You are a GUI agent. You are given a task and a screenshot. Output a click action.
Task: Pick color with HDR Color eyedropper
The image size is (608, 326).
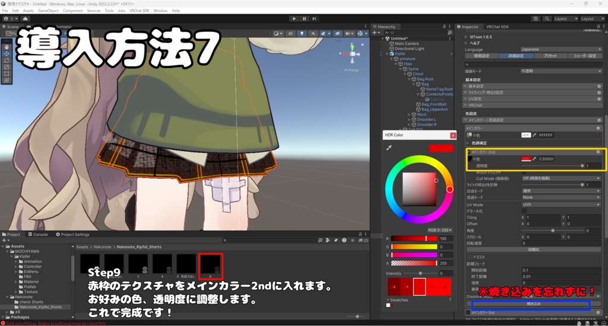(x=389, y=148)
